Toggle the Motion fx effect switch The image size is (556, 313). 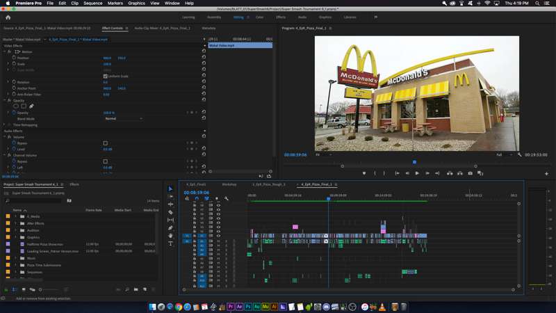click(10, 51)
